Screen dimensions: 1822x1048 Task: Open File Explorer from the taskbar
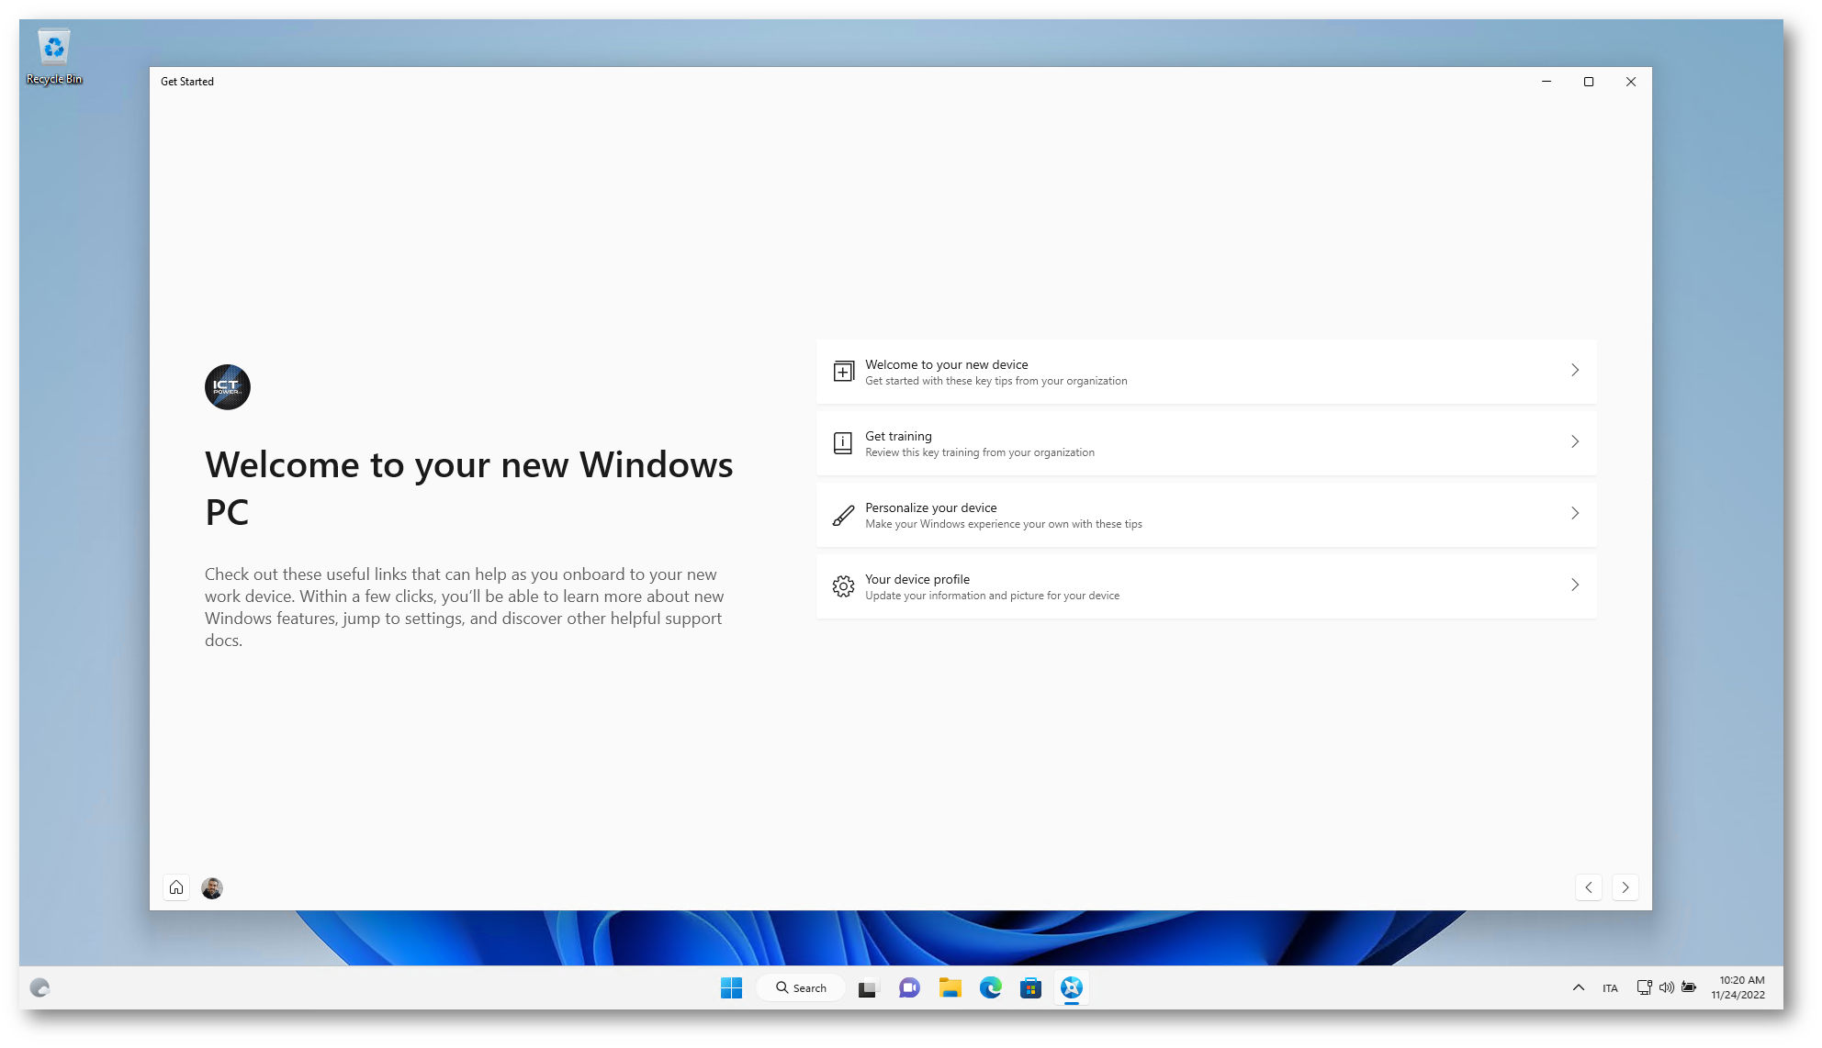(x=950, y=987)
